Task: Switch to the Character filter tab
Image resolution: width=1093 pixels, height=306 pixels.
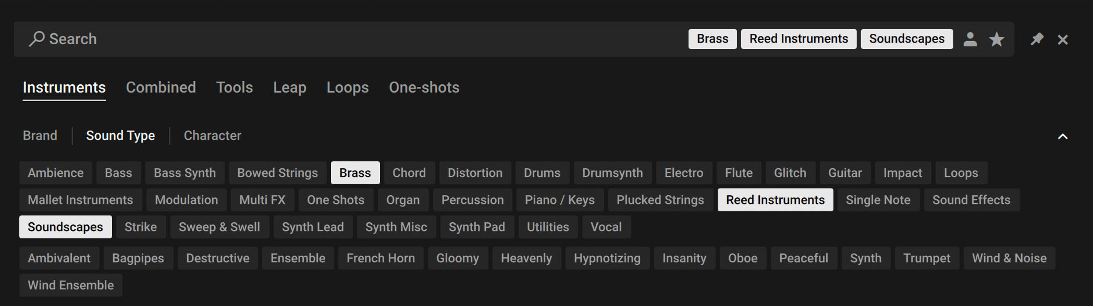Action: (x=212, y=136)
